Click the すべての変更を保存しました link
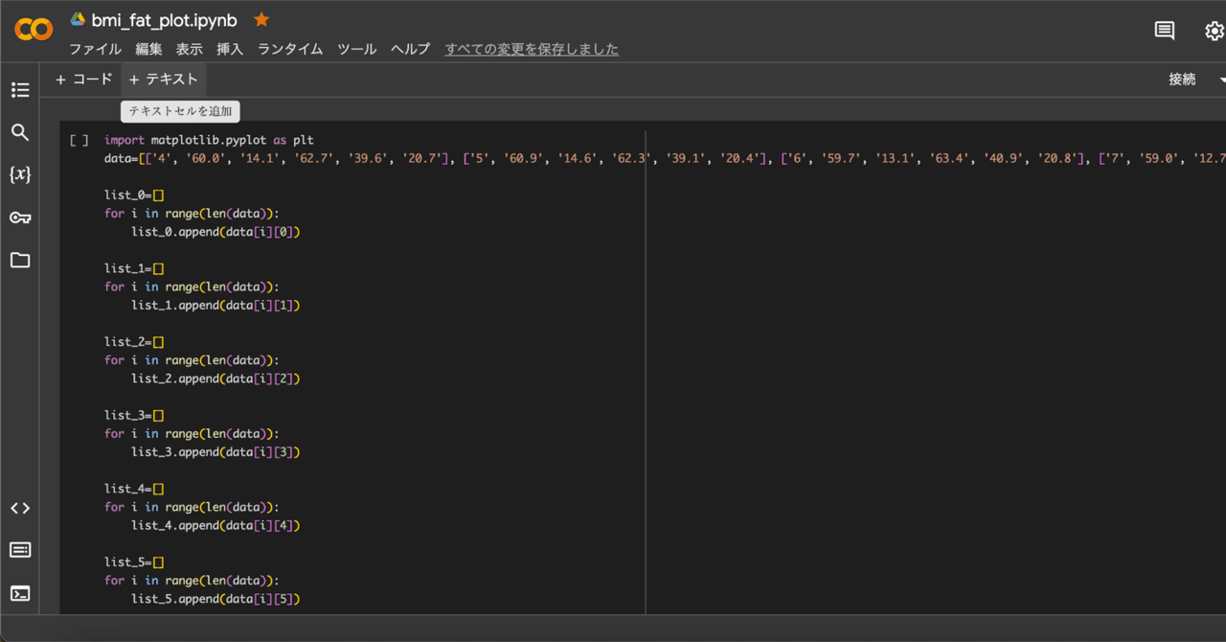Screen dimensions: 1226x642 (x=531, y=49)
